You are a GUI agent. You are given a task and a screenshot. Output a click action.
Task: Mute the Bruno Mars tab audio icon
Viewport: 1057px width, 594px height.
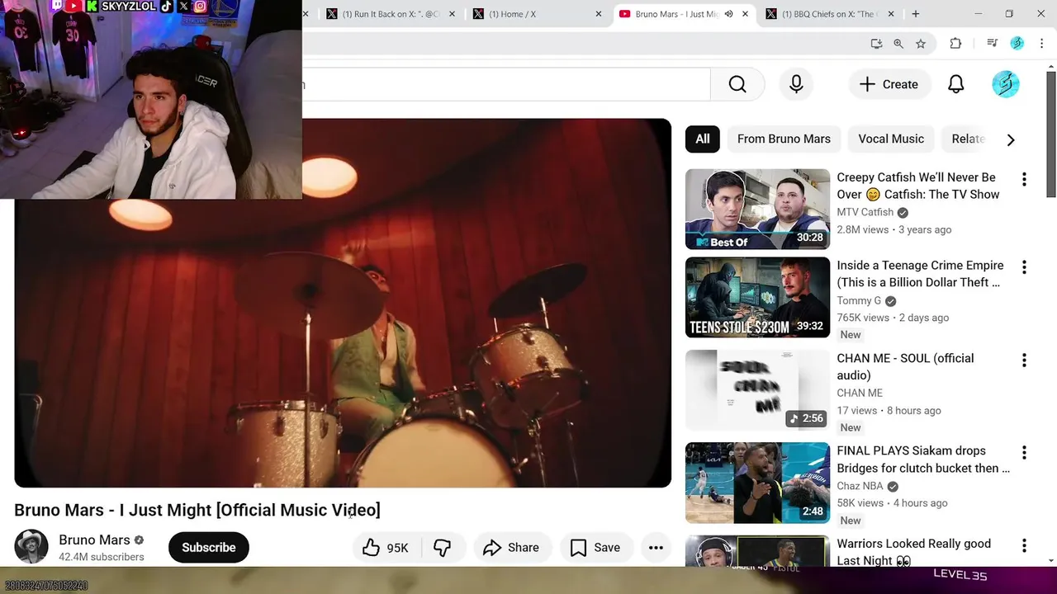tap(728, 14)
